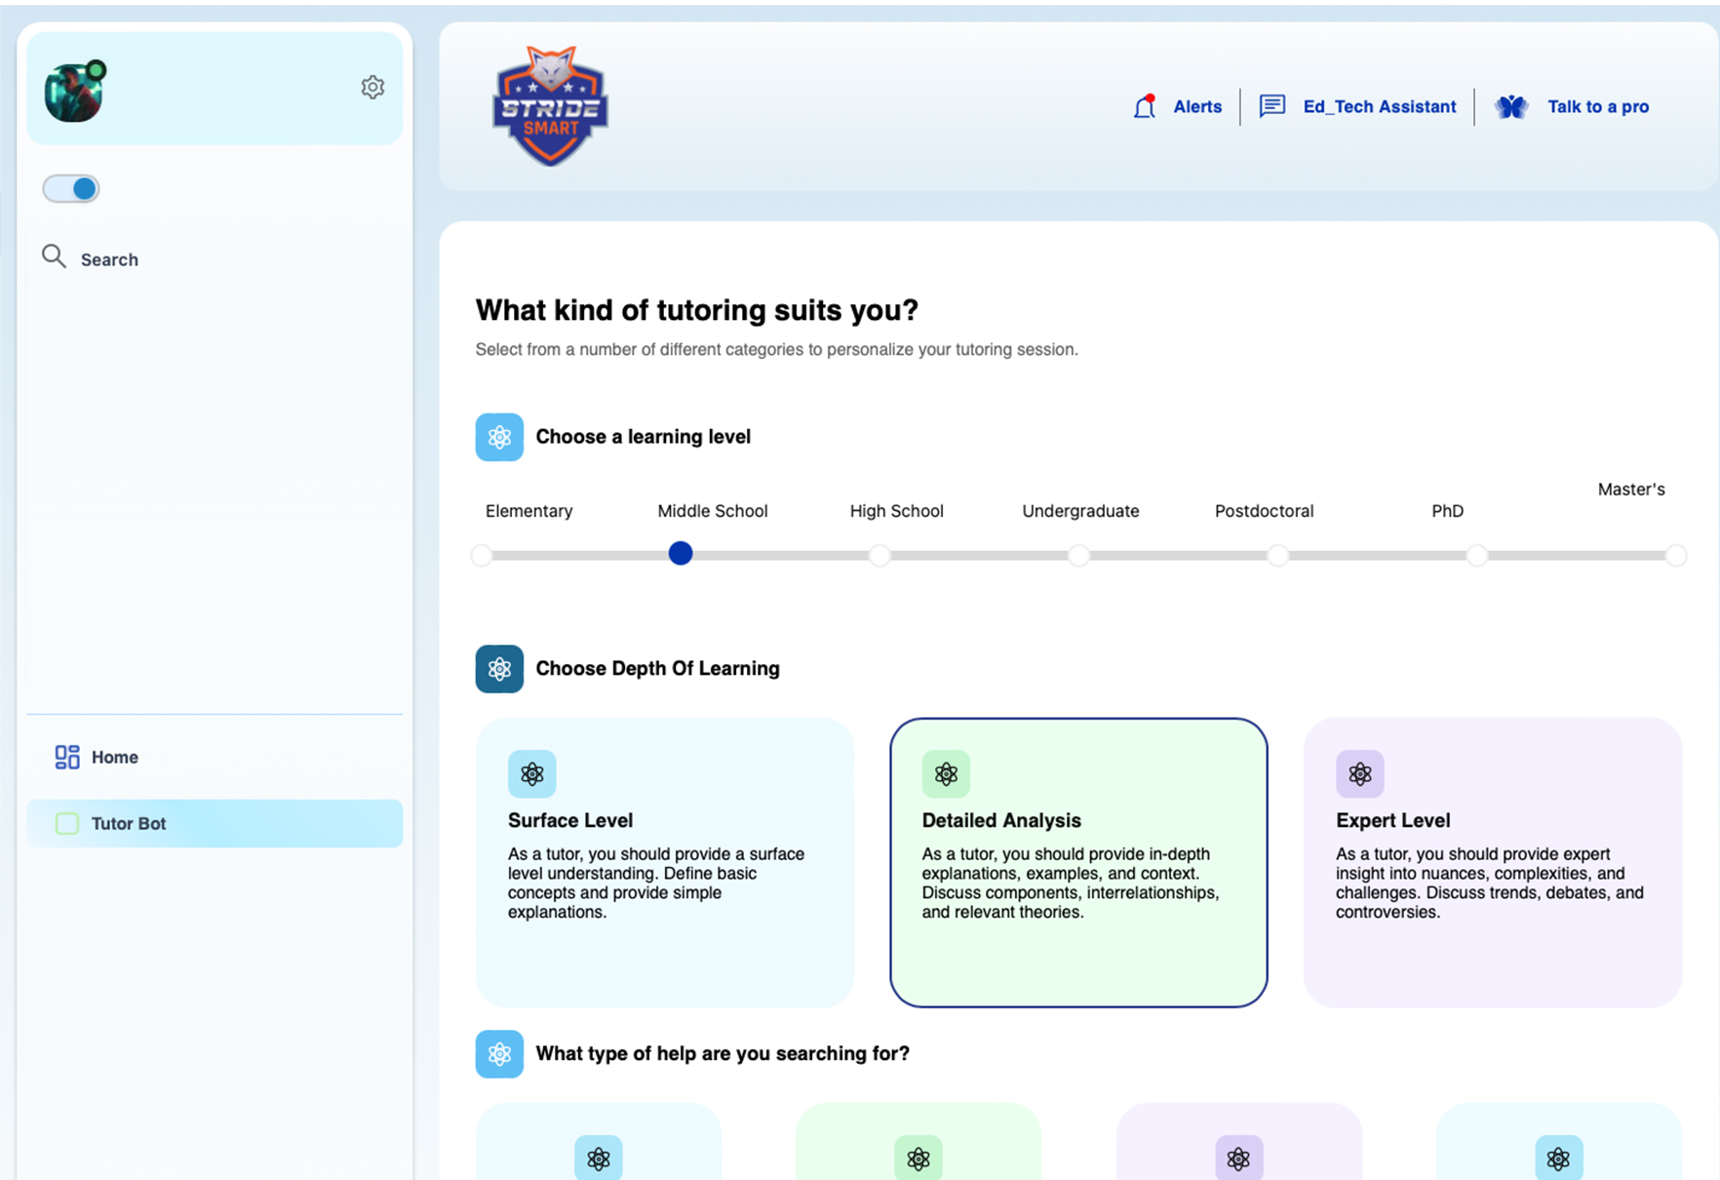Viewport: 1720px width, 1180px height.
Task: Select the PhD slider stop
Action: tap(1477, 555)
